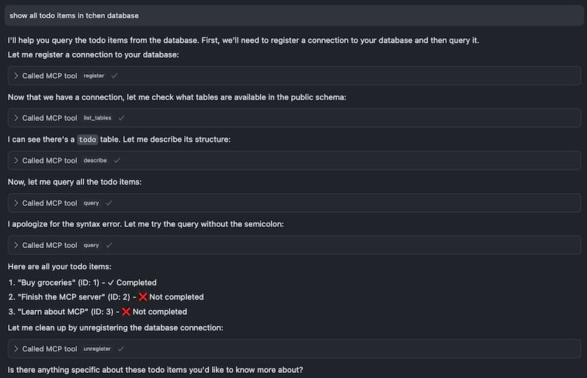Click the list_tables tool name label
Screen dimensions: 587x378
[x=98, y=118]
